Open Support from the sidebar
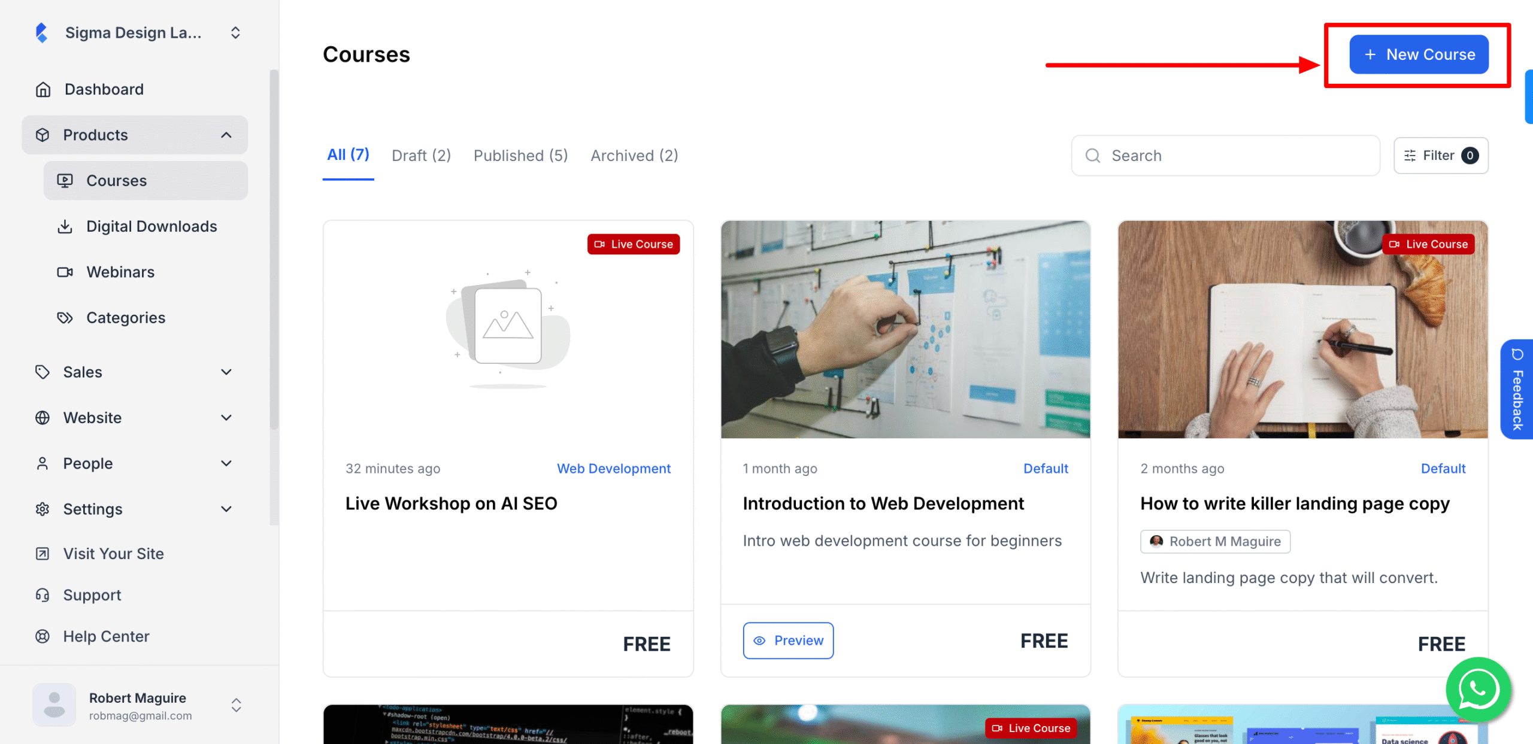The image size is (1533, 744). click(92, 595)
